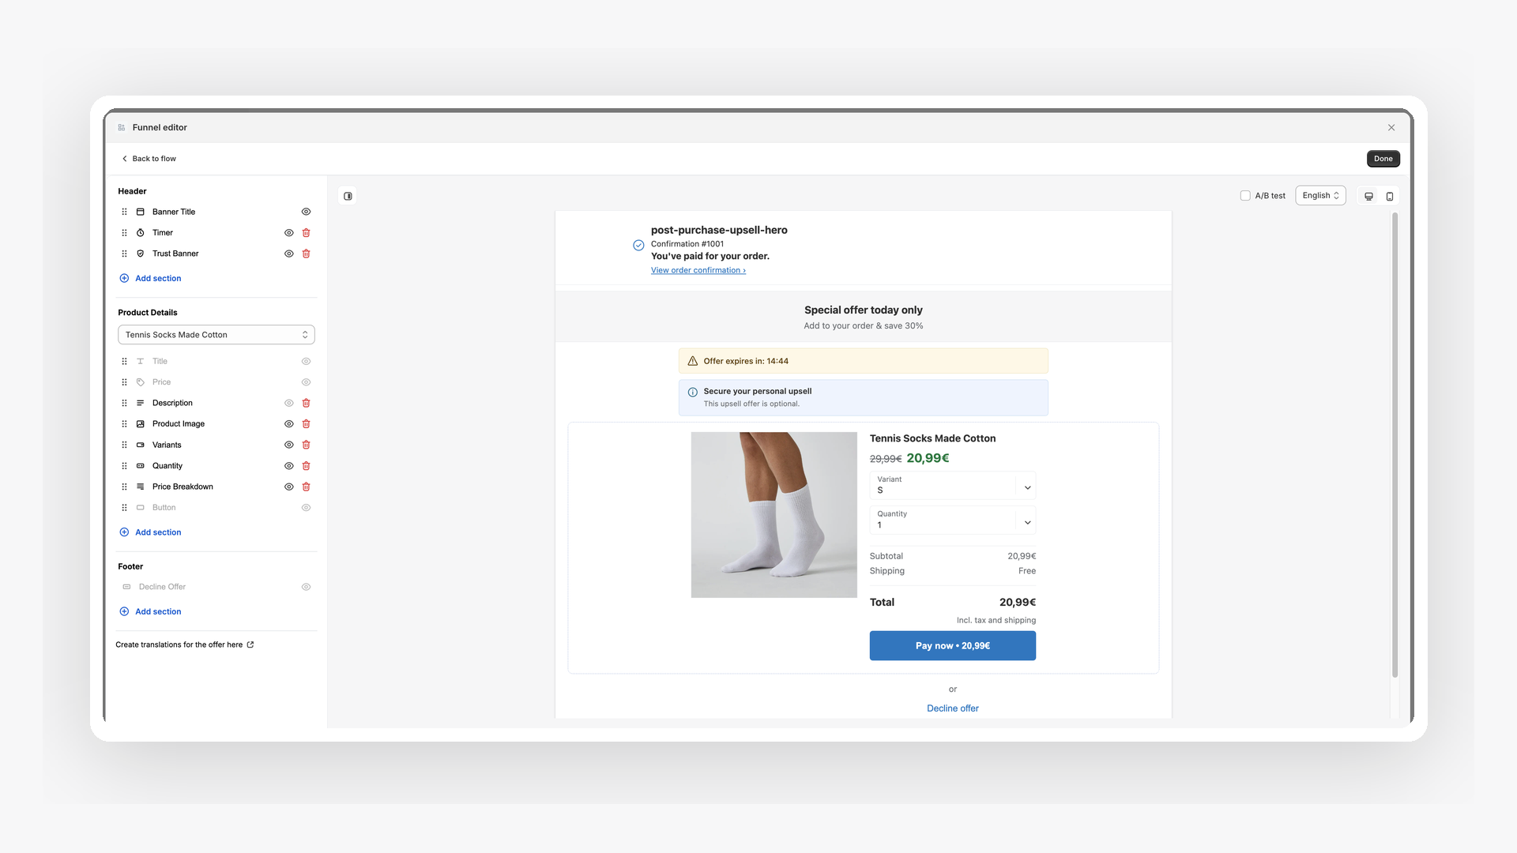Toggle visibility of Banner Title
This screenshot has width=1517, height=853.
307,212
